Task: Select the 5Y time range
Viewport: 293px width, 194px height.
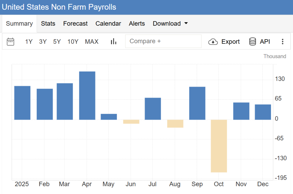Action: click(57, 42)
